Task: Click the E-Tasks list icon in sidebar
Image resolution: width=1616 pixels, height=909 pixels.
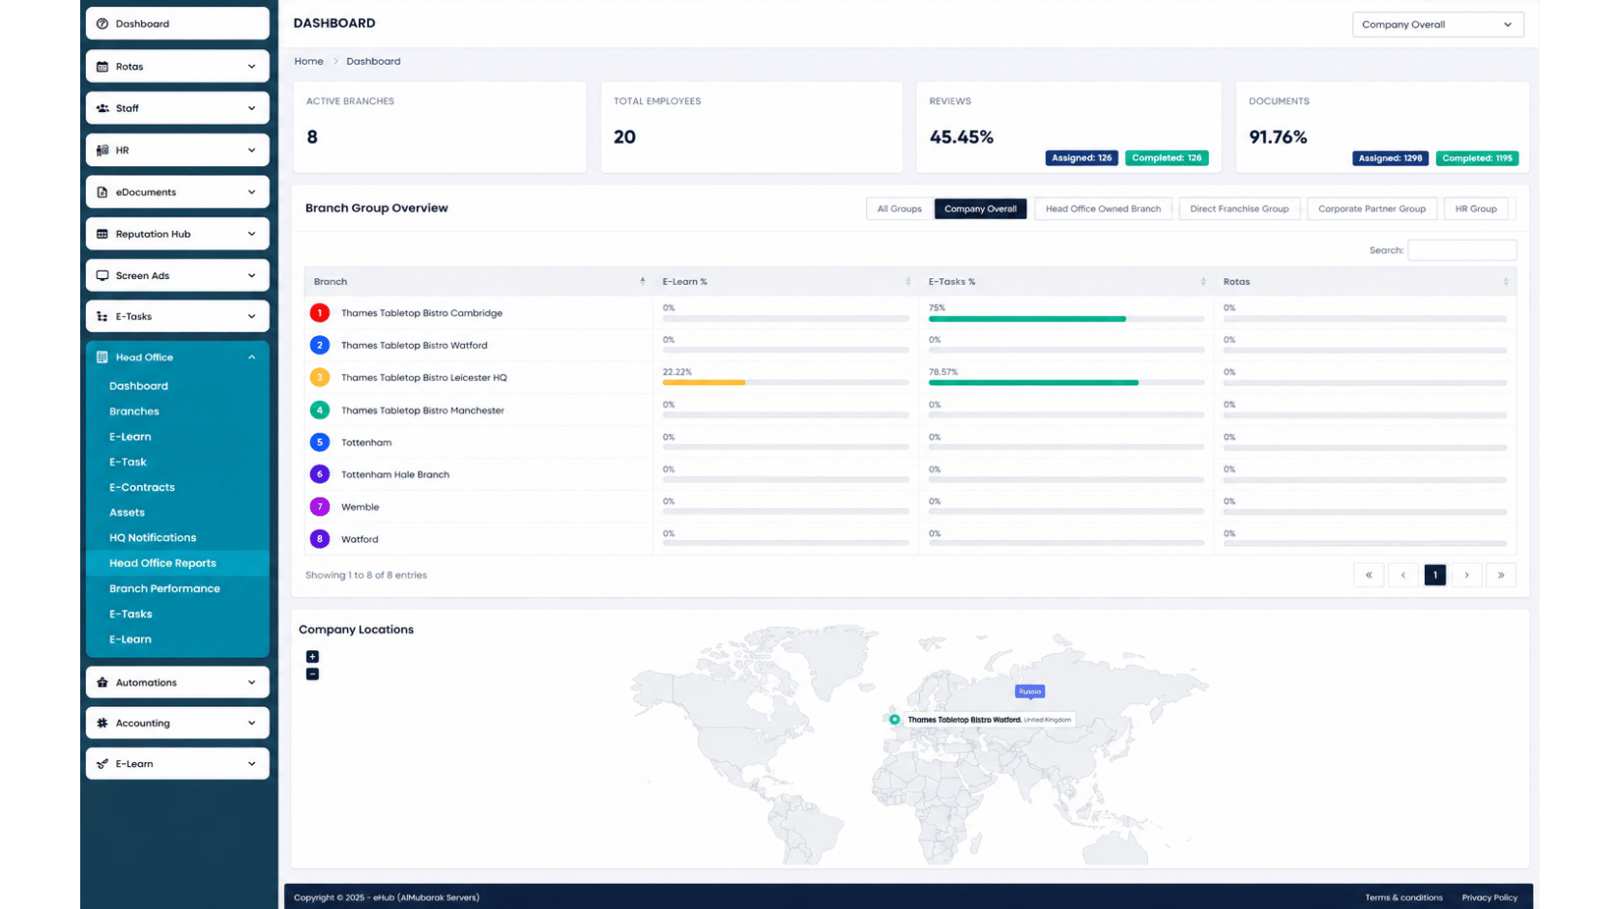Action: (x=102, y=317)
